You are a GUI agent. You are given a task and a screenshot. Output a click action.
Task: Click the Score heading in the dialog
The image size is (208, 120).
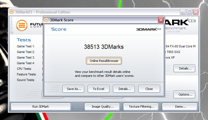point(59,29)
